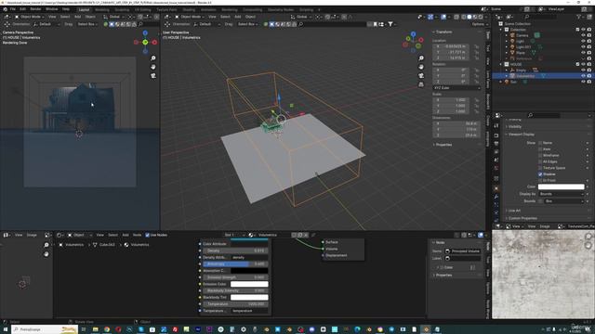Open the Edit menu
Screen dimensions: 595x334
point(22,9)
